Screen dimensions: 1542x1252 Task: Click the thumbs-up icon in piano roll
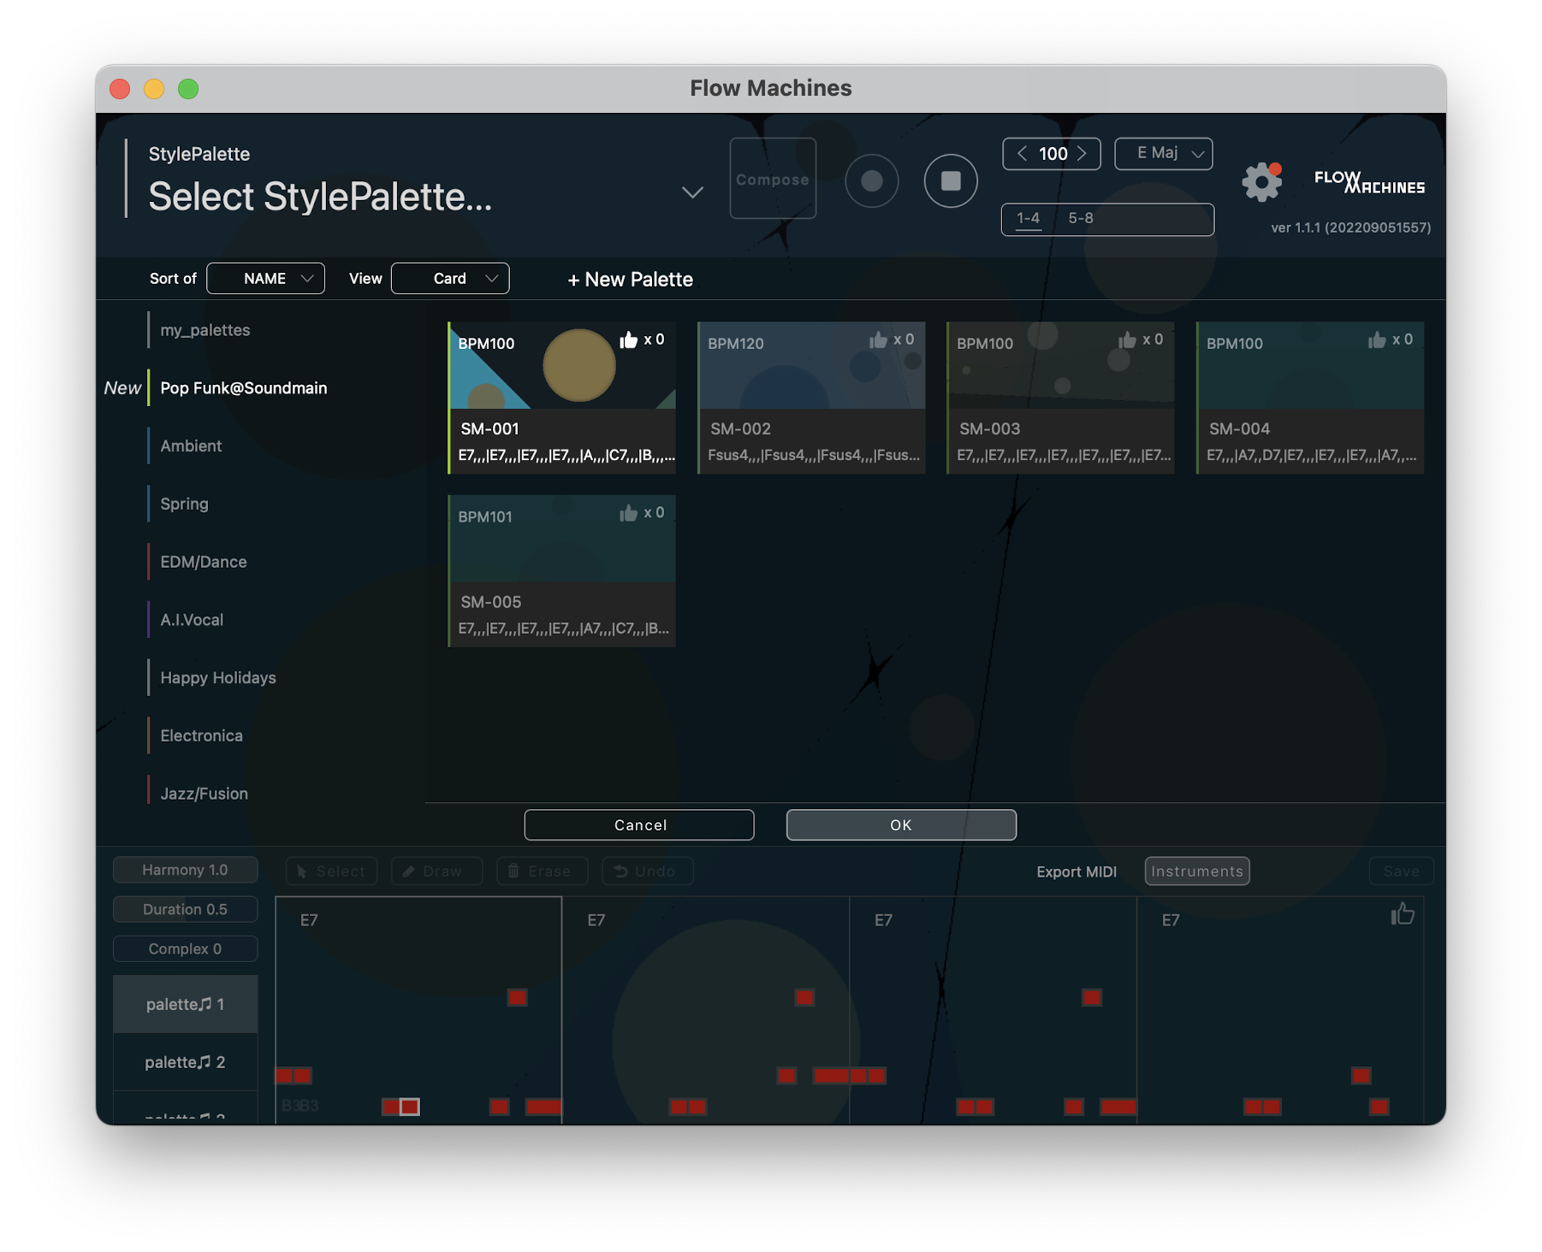click(x=1402, y=914)
